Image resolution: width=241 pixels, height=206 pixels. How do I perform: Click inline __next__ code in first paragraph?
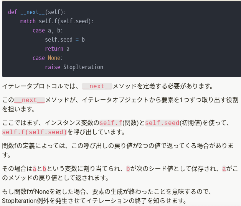point(97,86)
